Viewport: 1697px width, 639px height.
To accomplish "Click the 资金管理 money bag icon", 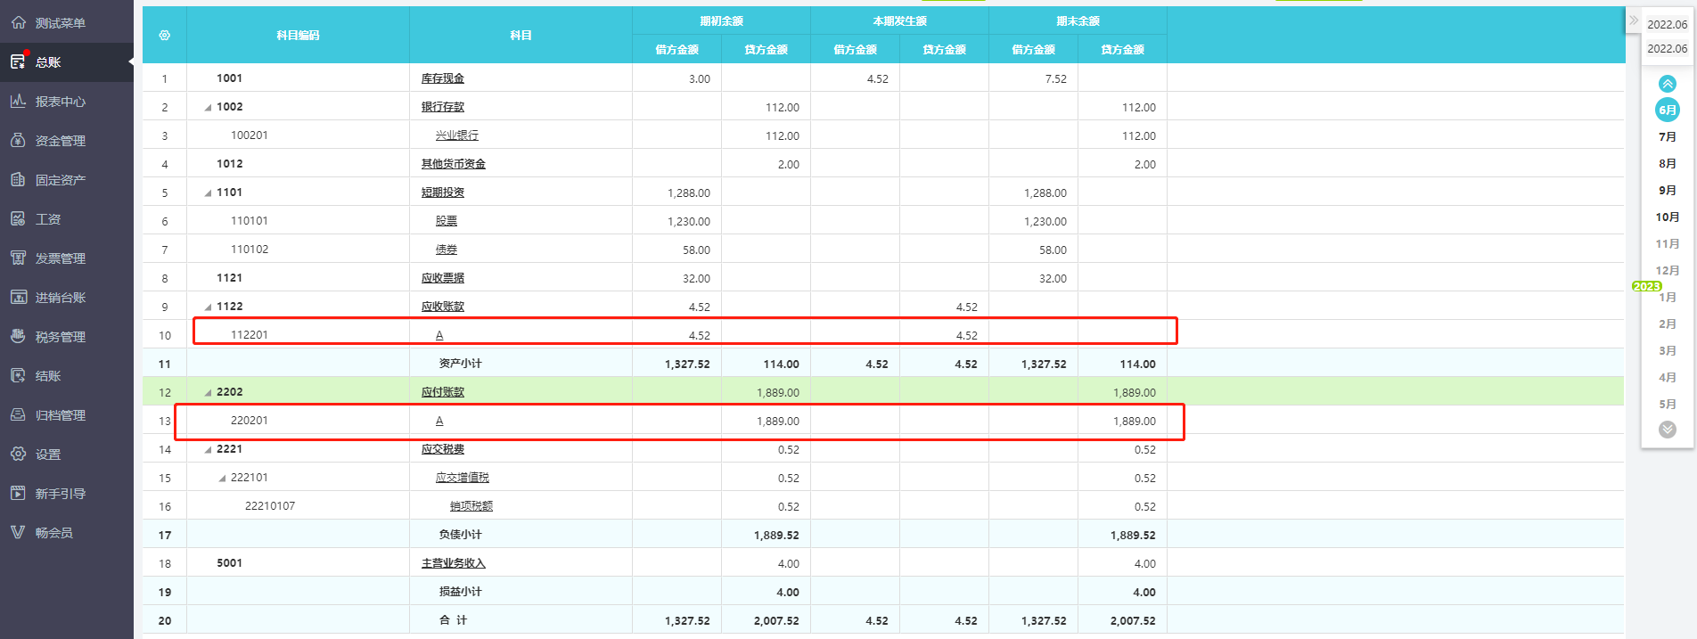I will point(18,141).
